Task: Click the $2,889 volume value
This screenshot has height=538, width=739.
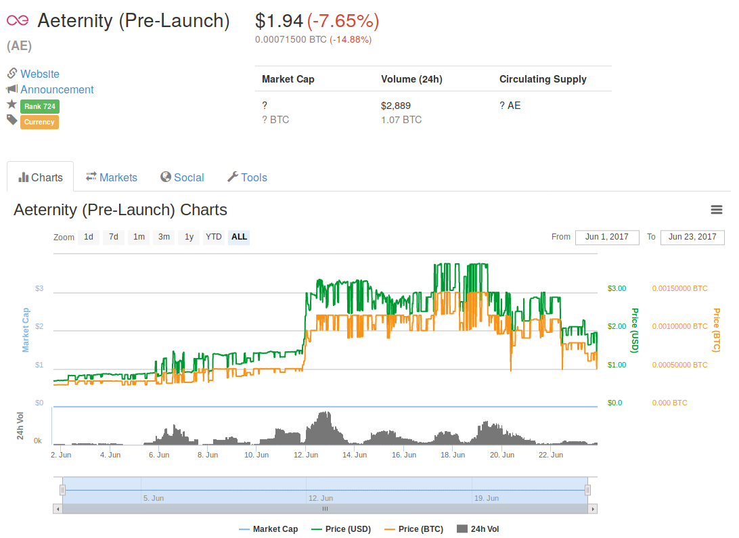Action: 396,106
